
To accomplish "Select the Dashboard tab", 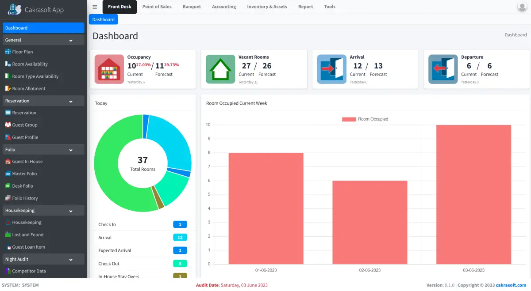I will pyautogui.click(x=103, y=19).
